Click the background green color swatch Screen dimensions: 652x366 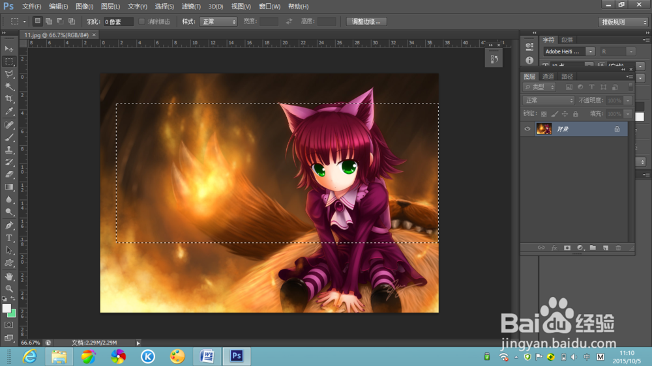tap(13, 314)
